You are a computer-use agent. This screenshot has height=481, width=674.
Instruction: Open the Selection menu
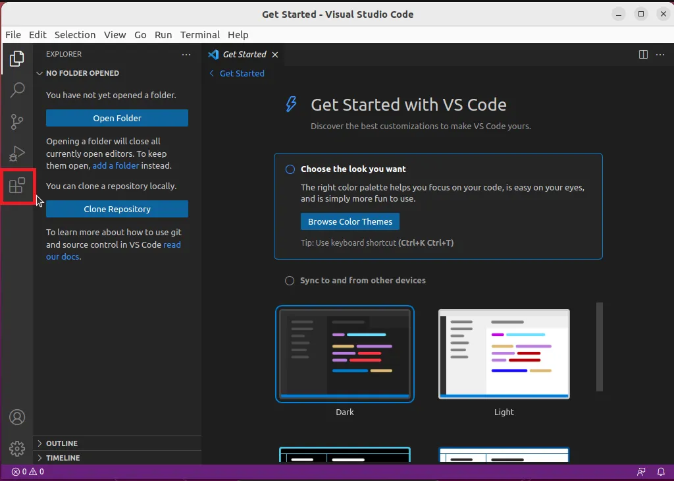pos(75,35)
